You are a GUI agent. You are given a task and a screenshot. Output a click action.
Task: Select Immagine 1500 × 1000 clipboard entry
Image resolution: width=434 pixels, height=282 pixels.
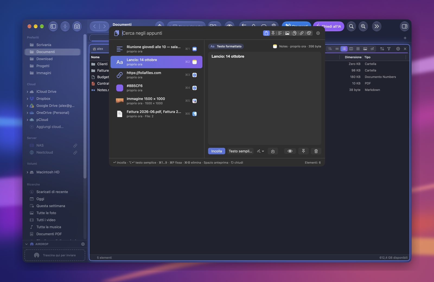click(x=157, y=101)
